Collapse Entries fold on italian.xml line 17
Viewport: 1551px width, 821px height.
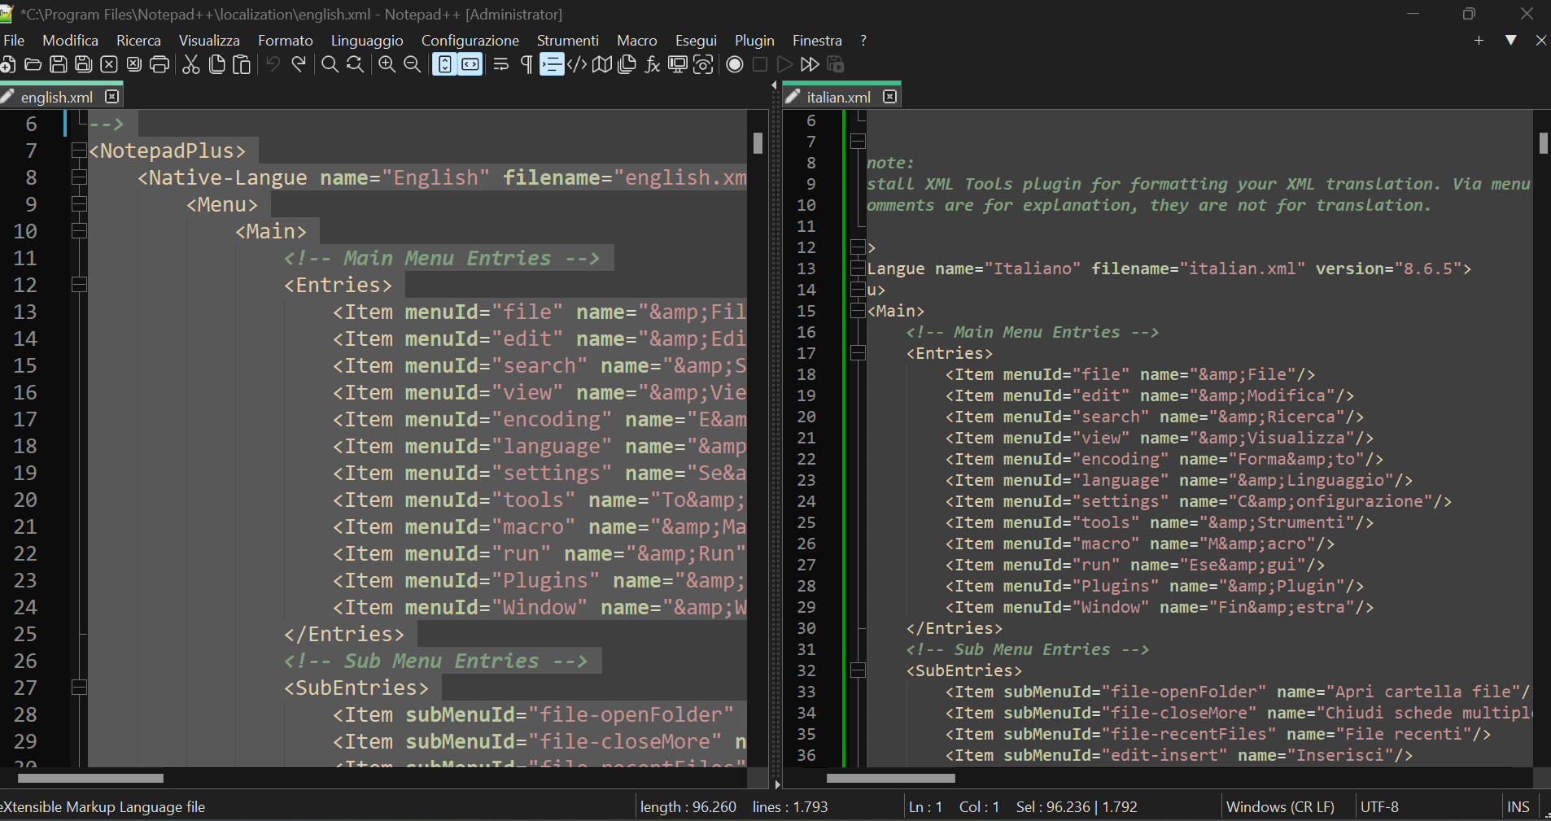(858, 353)
